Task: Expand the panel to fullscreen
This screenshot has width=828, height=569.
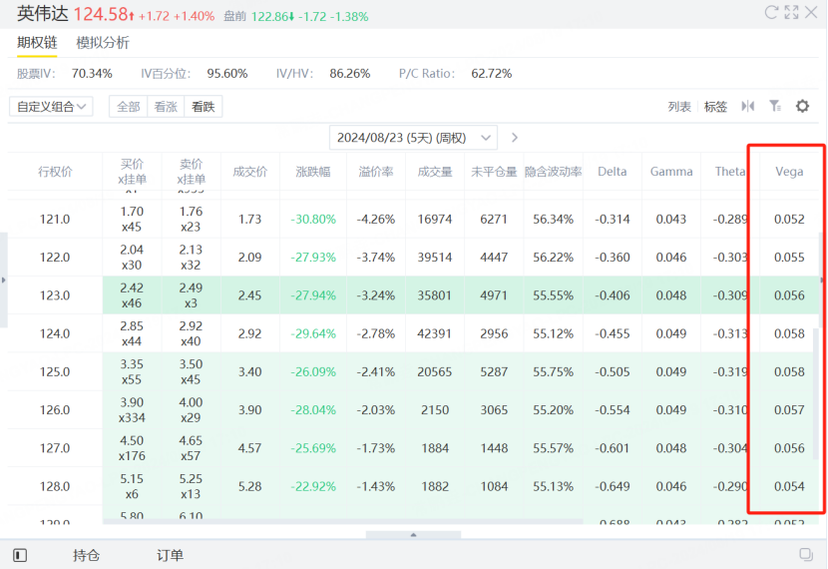Action: point(791,13)
